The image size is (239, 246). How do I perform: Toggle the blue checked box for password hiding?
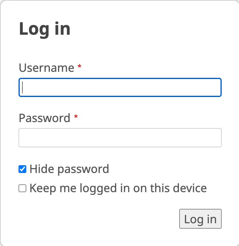(x=22, y=169)
